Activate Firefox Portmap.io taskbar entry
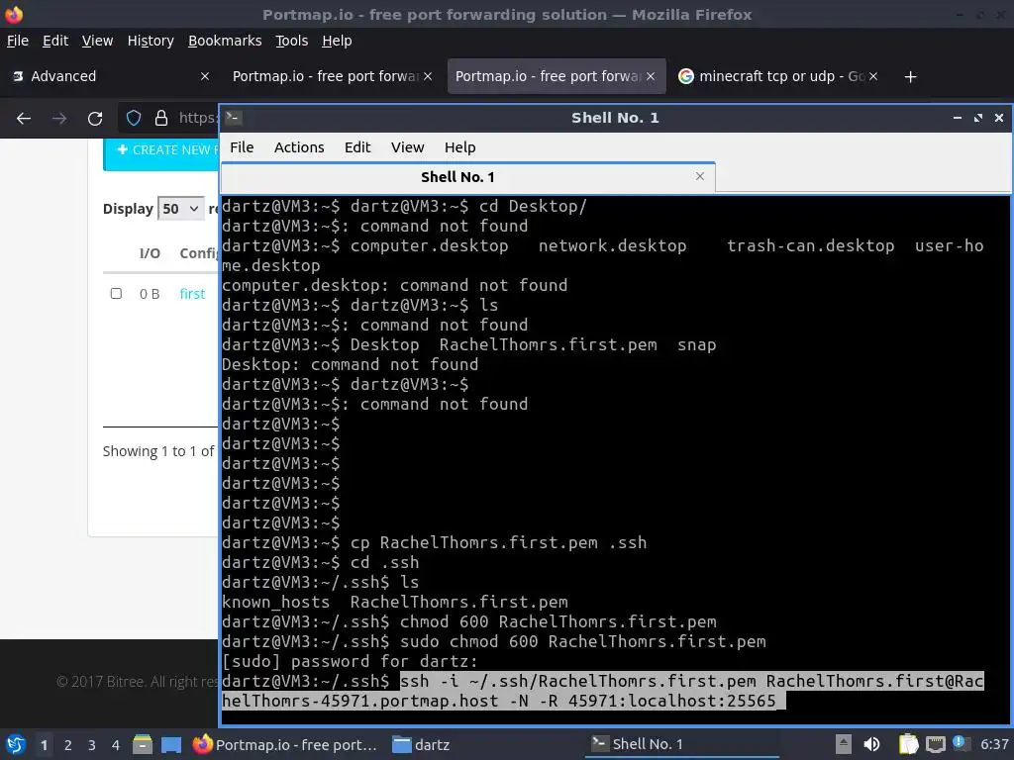 (x=284, y=744)
